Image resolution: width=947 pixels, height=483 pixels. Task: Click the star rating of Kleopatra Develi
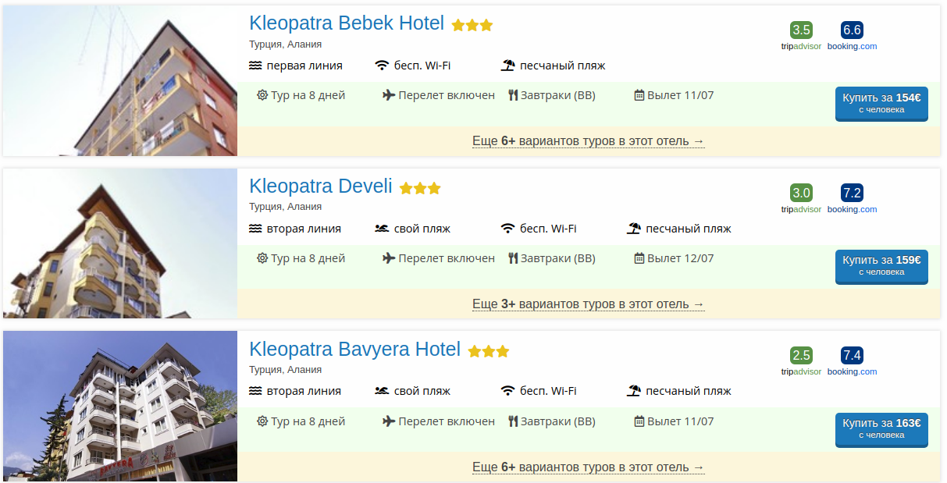coord(420,188)
